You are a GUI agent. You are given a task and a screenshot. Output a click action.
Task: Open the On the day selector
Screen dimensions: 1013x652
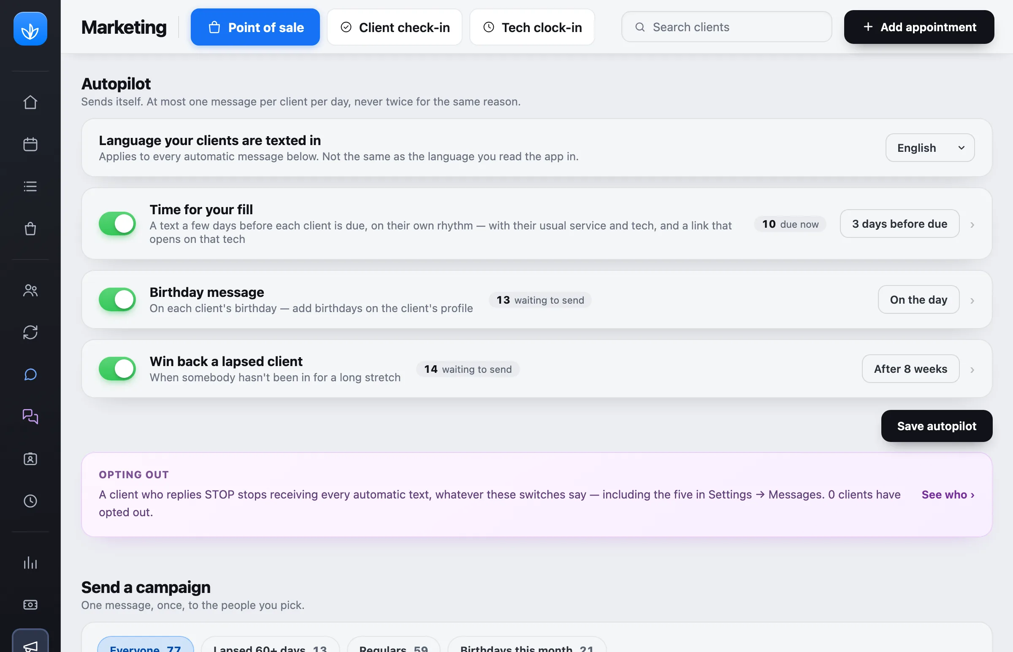918,300
